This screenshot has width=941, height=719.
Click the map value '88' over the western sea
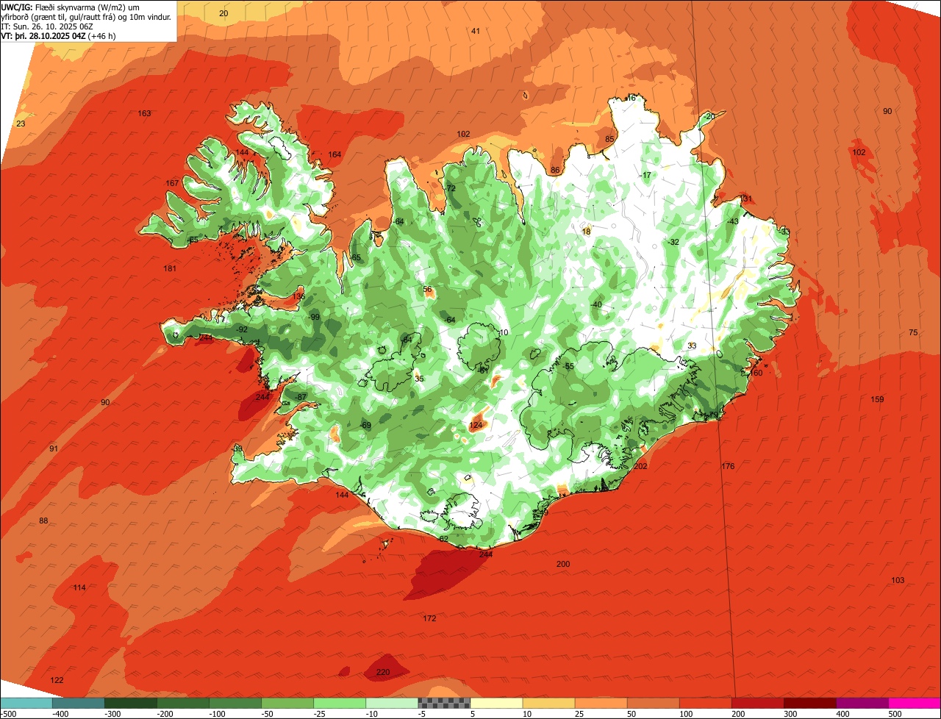pyautogui.click(x=43, y=521)
